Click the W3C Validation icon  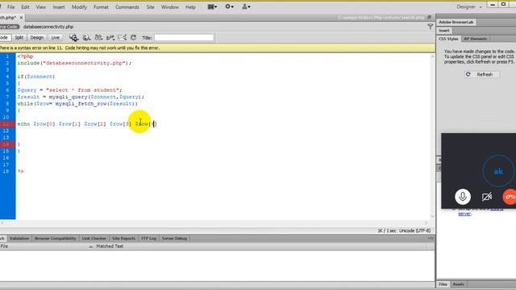pyautogui.click(x=110, y=38)
